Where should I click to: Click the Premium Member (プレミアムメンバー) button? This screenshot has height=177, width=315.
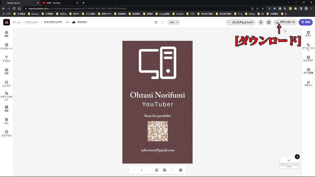[241, 22]
